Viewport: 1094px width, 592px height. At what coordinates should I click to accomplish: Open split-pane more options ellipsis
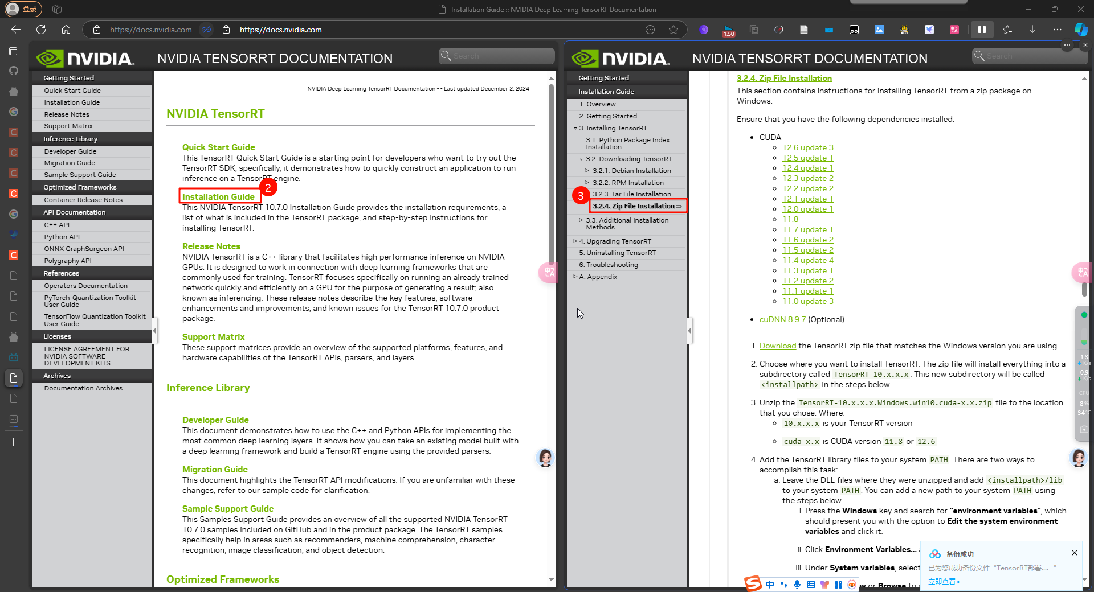point(1067,45)
